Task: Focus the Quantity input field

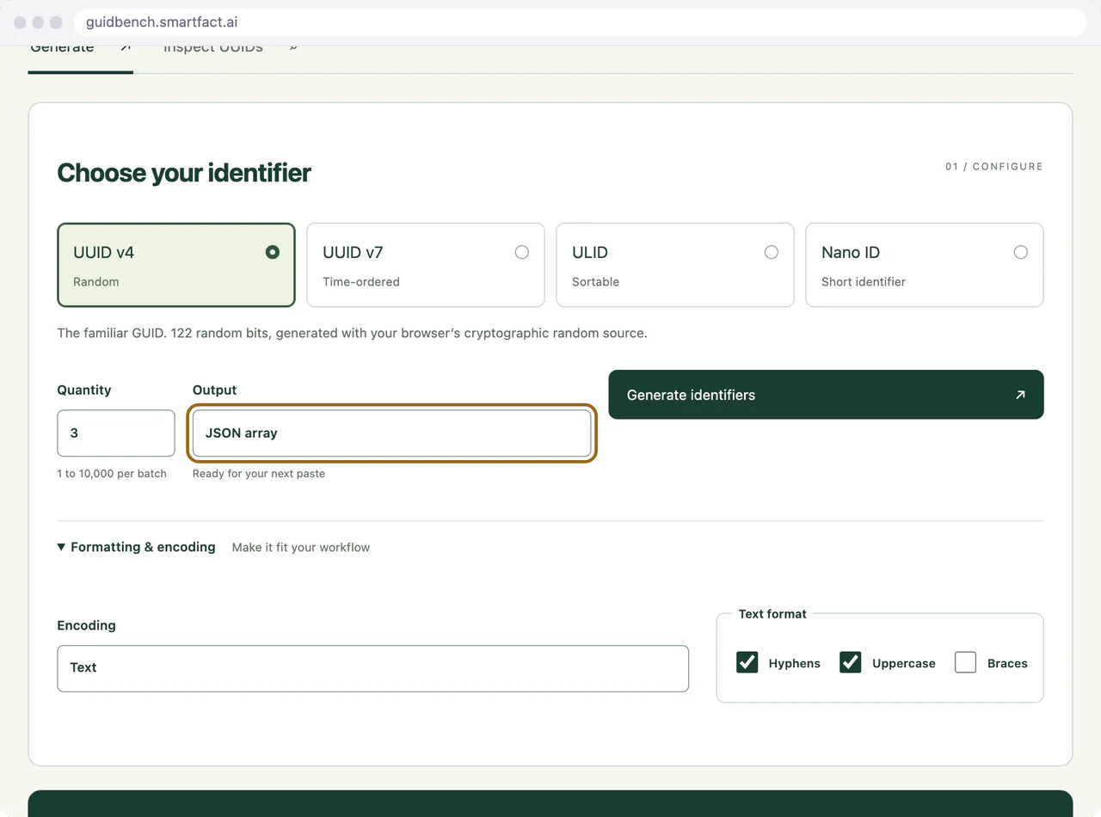Action: click(116, 433)
